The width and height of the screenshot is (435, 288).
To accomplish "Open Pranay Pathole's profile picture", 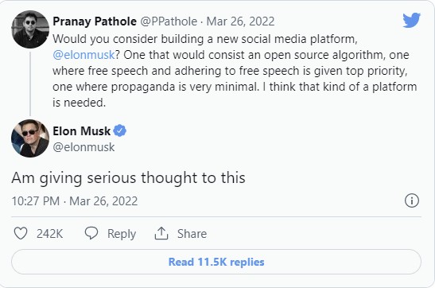I will [x=30, y=29].
